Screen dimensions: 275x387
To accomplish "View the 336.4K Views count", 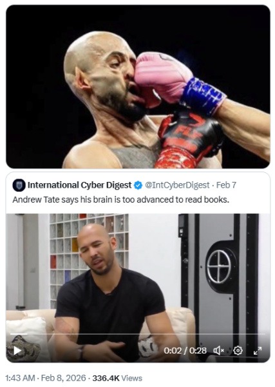I will (x=117, y=378).
